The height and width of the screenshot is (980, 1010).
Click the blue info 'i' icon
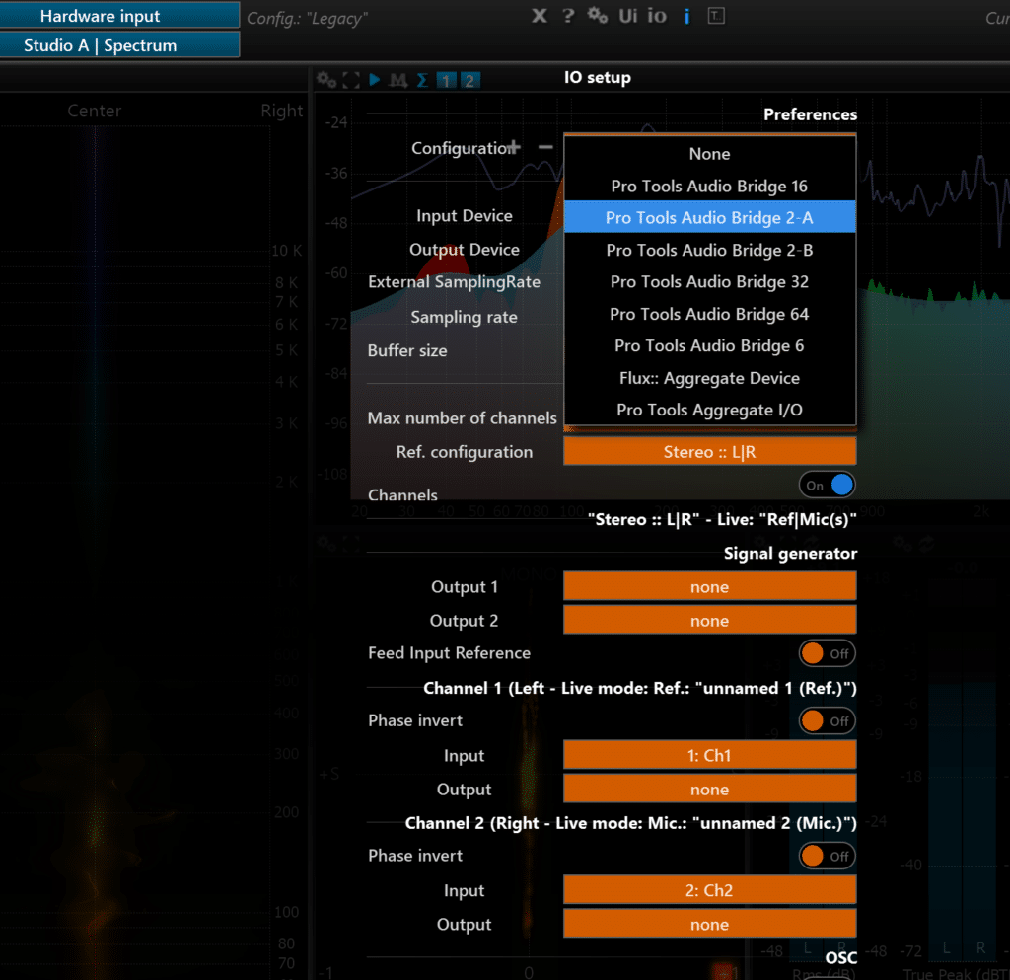pyautogui.click(x=686, y=16)
